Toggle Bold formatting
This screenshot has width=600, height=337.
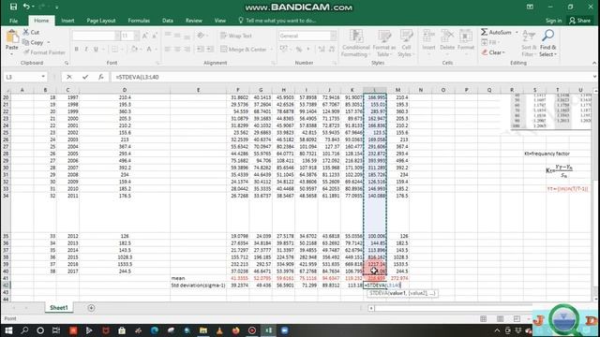tap(77, 50)
